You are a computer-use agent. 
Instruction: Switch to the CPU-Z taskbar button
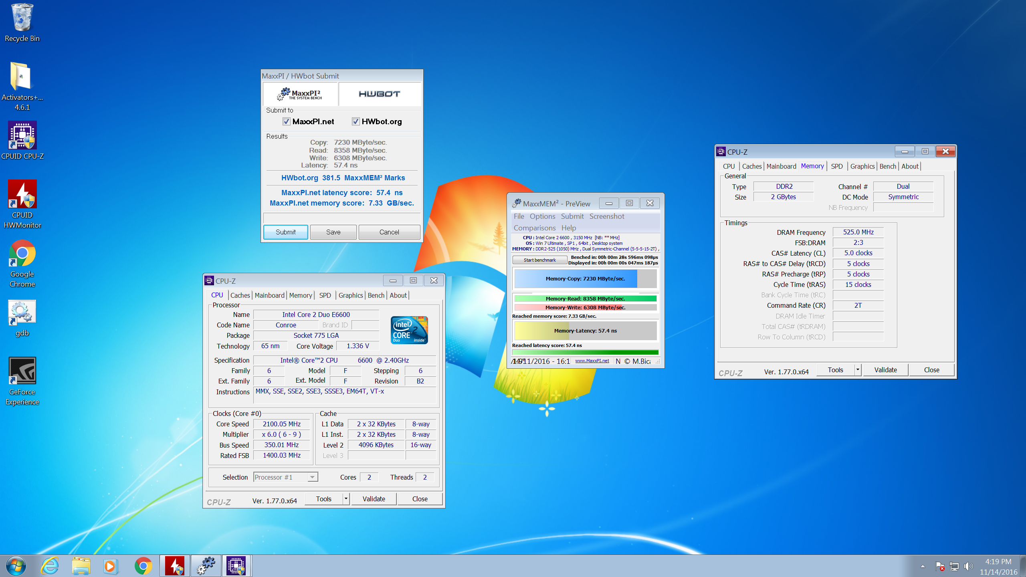[236, 566]
